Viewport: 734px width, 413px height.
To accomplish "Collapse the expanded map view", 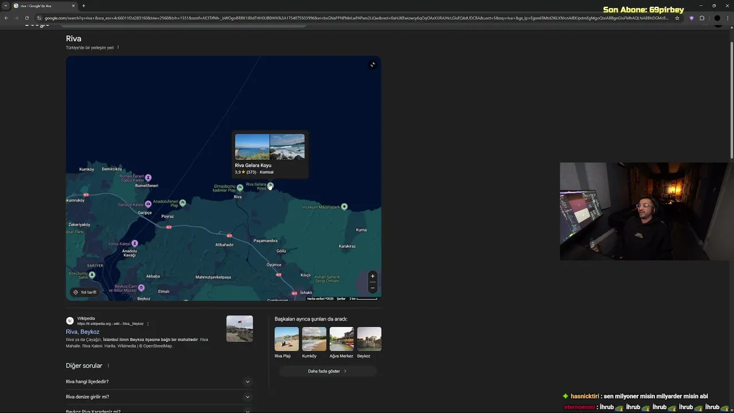I will [x=373, y=65].
